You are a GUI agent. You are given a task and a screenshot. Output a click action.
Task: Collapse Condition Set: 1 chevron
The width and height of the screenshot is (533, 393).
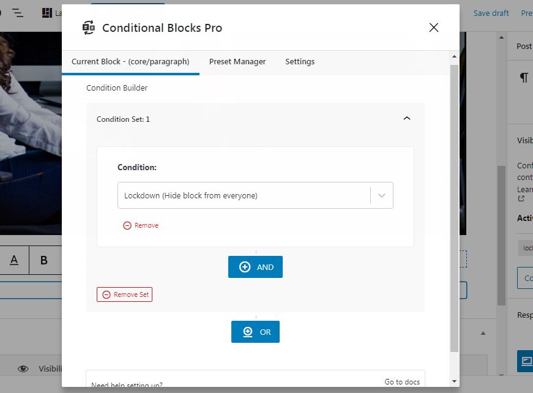point(406,118)
